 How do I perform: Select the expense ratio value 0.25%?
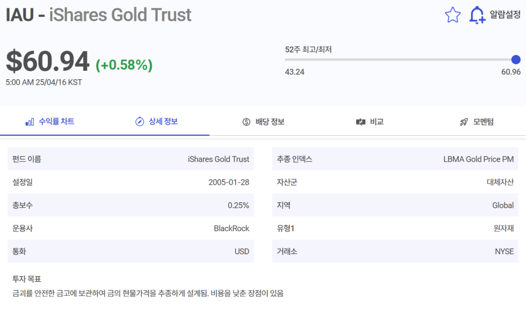[x=238, y=205]
